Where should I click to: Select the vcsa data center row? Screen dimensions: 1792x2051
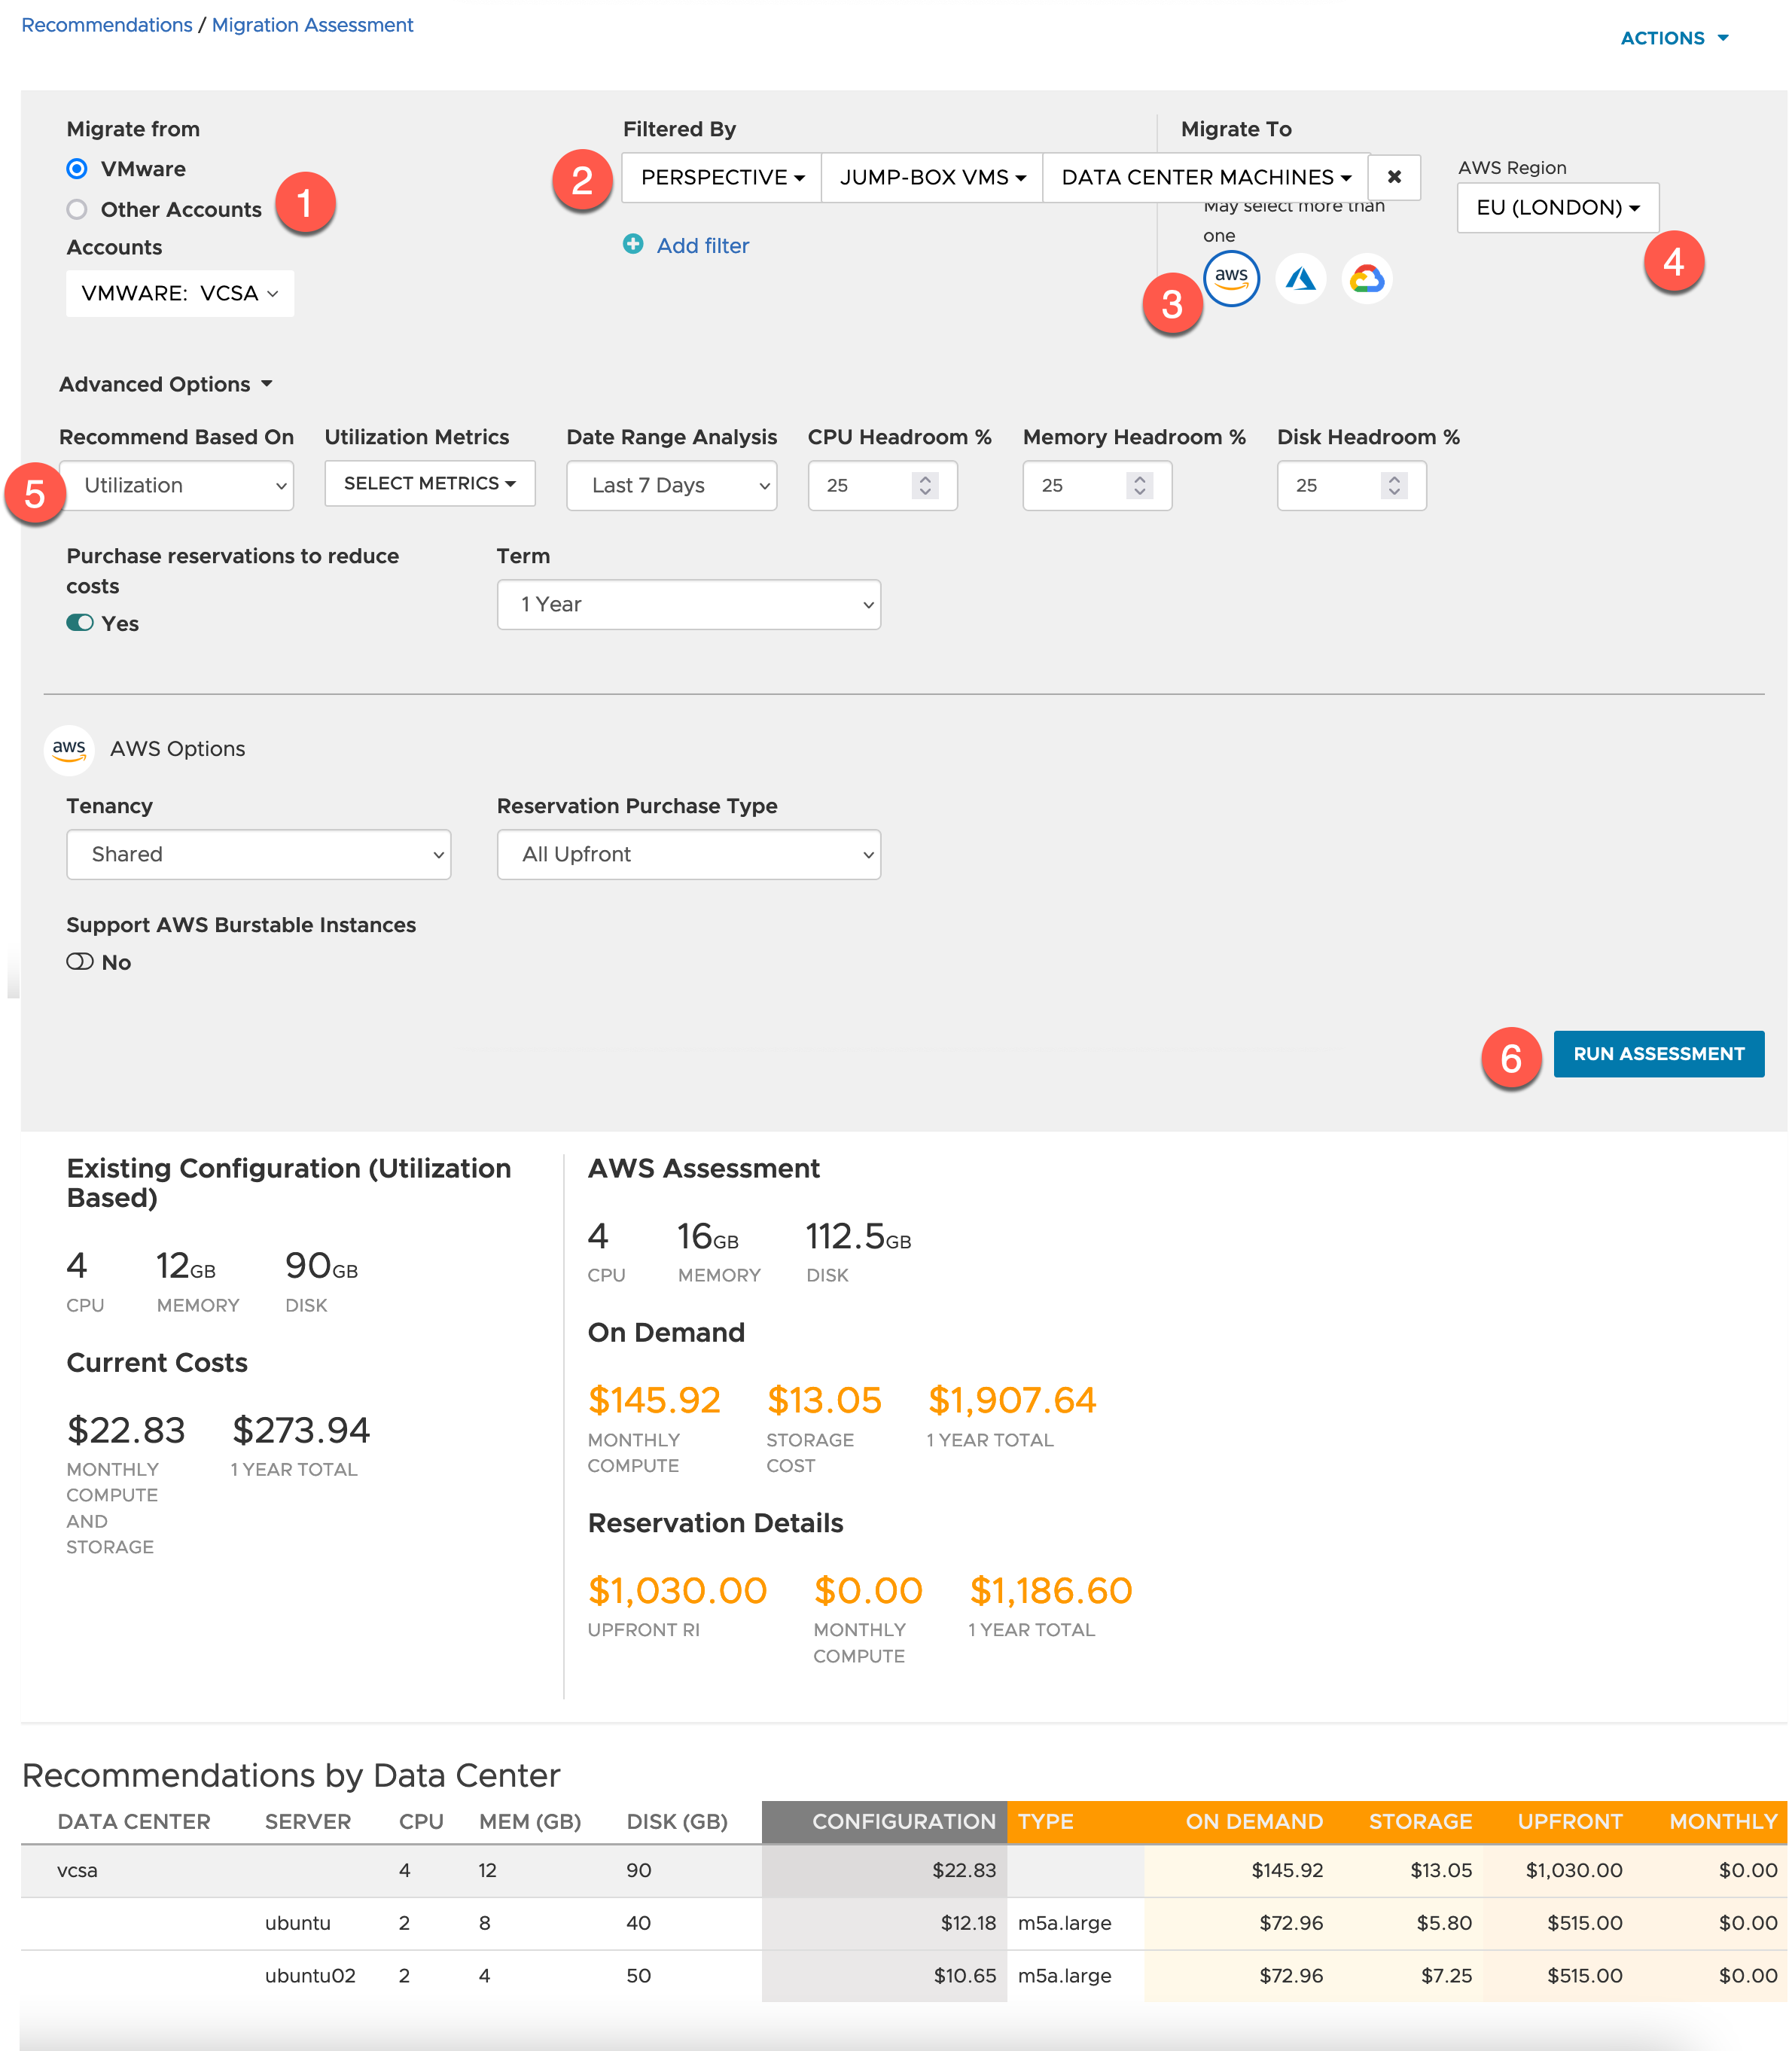(x=903, y=1870)
